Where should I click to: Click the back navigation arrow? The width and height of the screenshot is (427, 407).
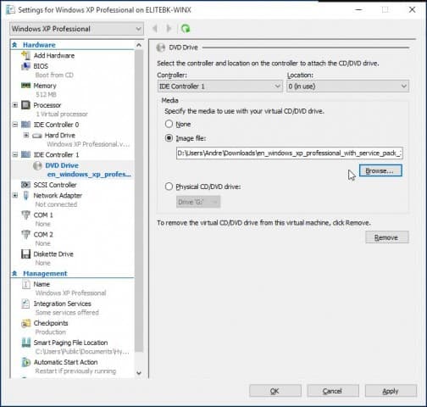(155, 29)
